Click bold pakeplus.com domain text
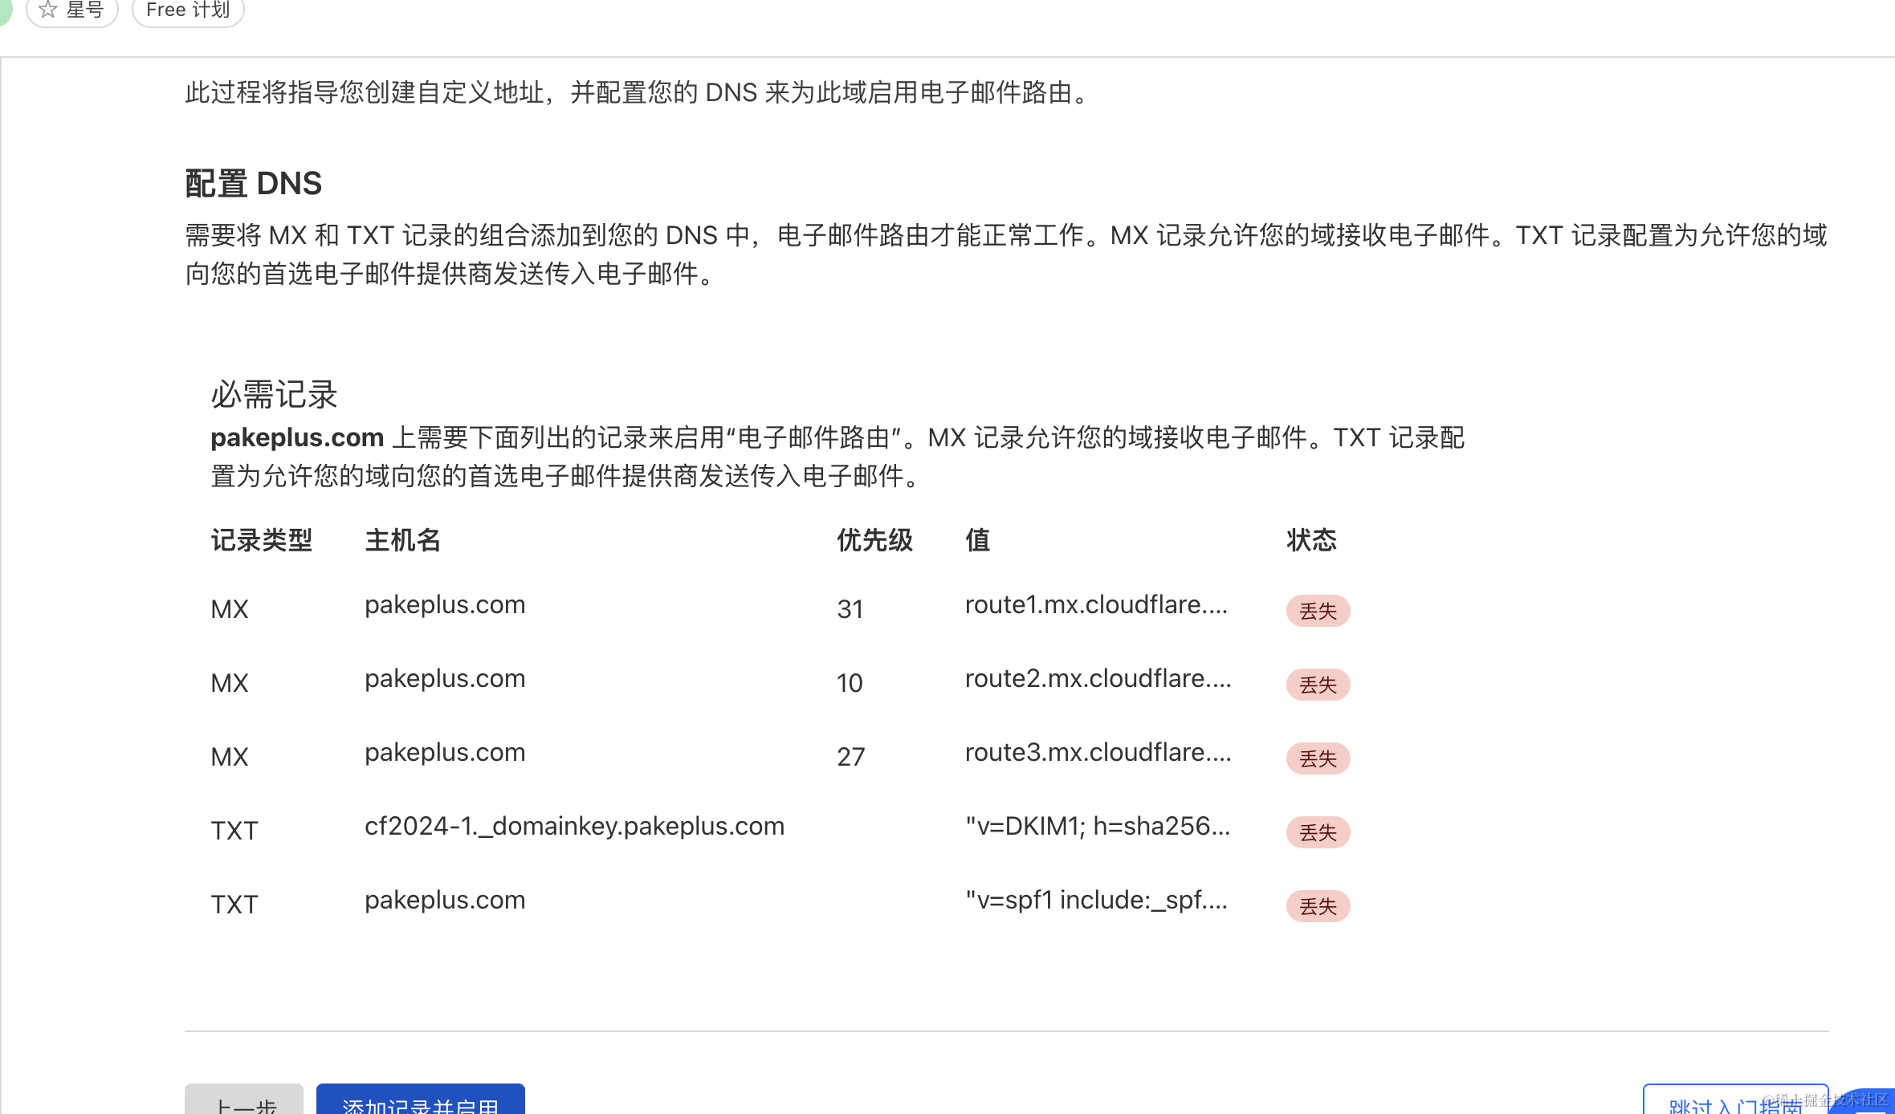The image size is (1895, 1114). tap(297, 437)
